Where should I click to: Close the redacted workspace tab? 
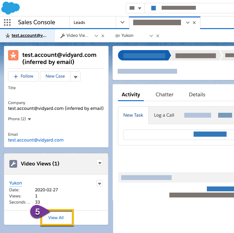point(194,23)
